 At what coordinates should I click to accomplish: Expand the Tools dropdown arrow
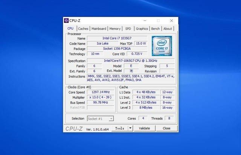tap(130, 128)
